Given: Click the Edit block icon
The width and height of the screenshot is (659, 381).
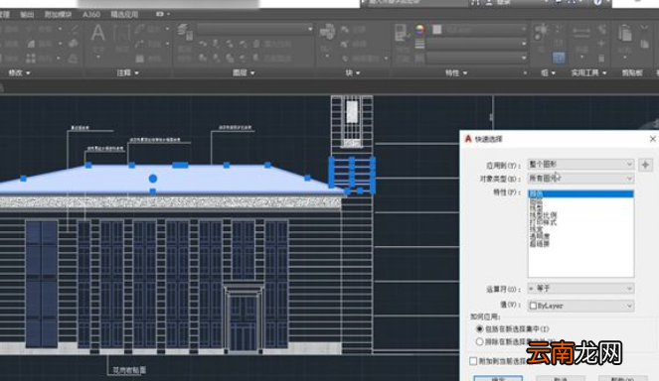Looking at the screenshot, I should coord(345,44).
